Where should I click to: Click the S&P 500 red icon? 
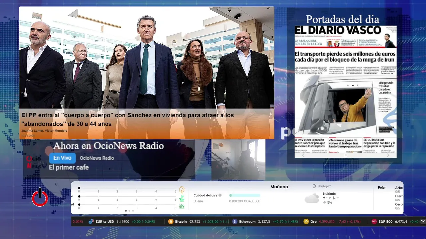click(374, 222)
